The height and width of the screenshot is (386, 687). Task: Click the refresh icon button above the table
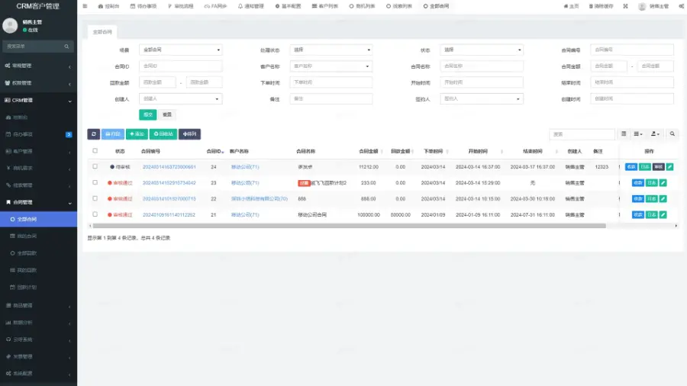[x=94, y=134]
